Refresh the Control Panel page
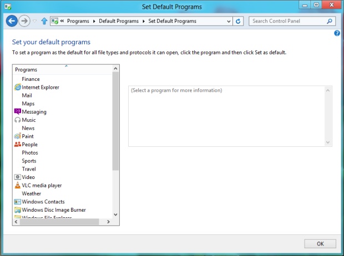 click(x=238, y=21)
